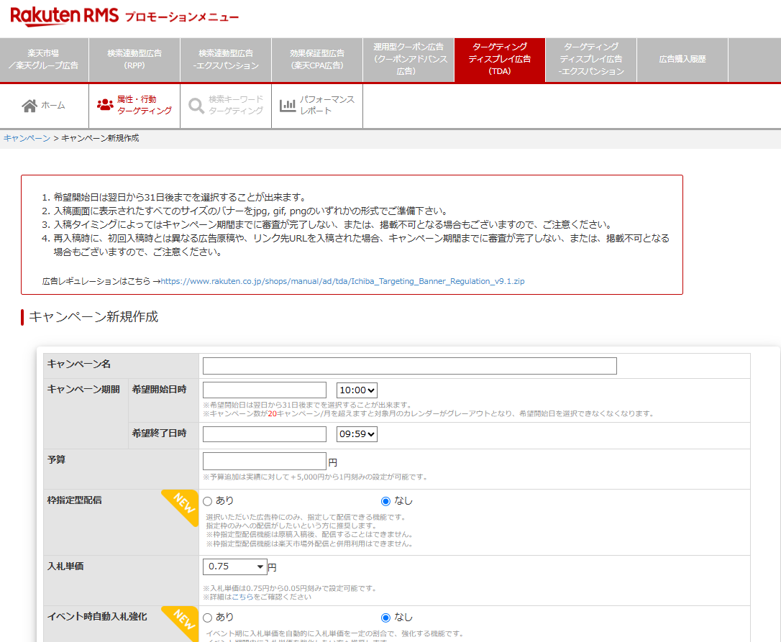Click the キャンペーン名 text field

coord(409,366)
